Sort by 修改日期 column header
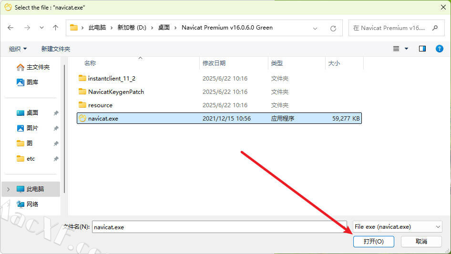451x254 pixels. click(214, 63)
